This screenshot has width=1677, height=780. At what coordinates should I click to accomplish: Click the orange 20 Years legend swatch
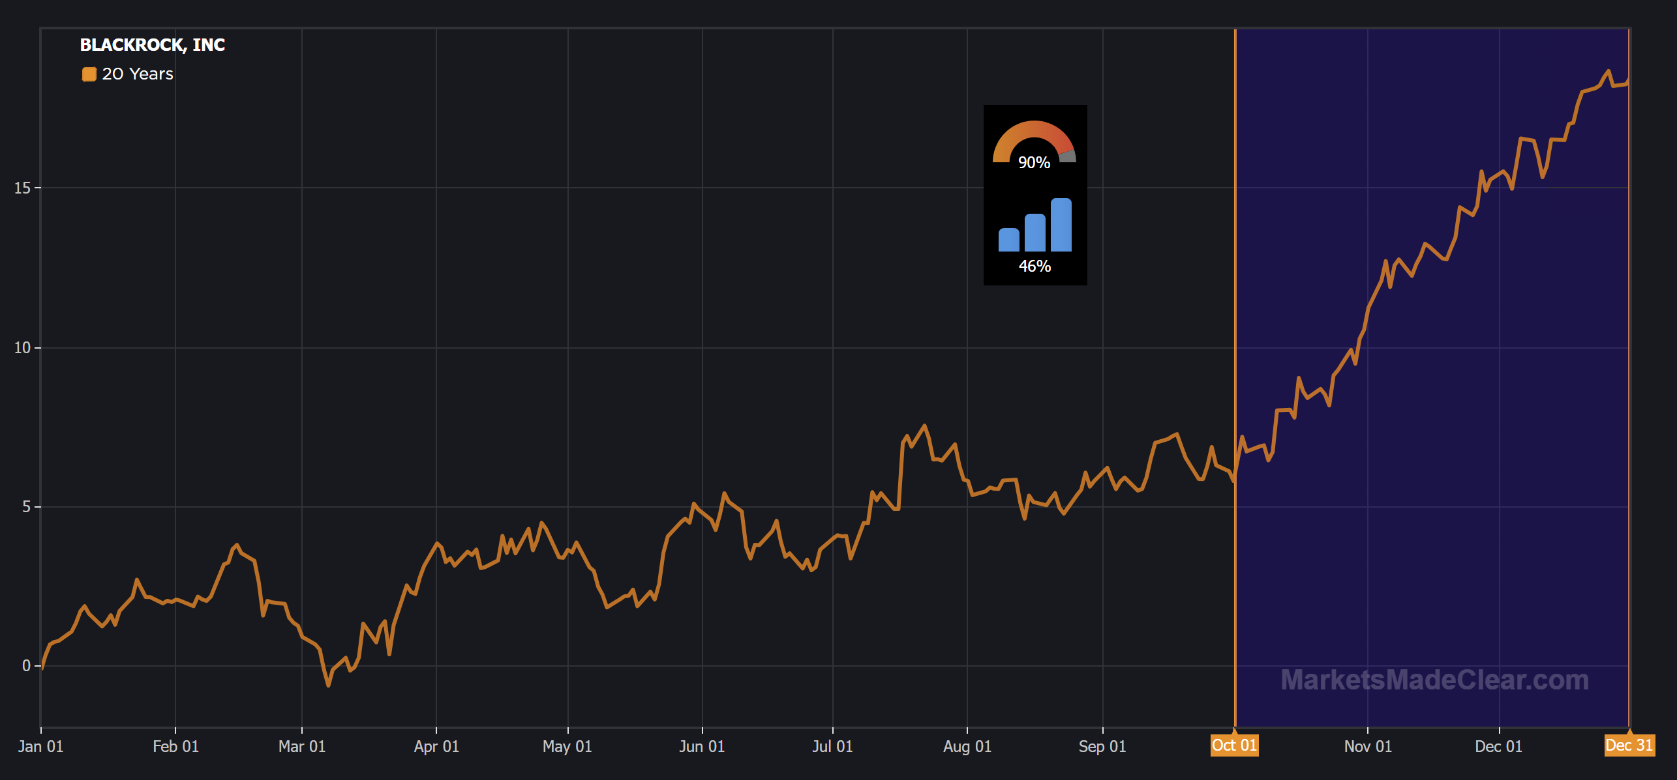pyautogui.click(x=89, y=74)
